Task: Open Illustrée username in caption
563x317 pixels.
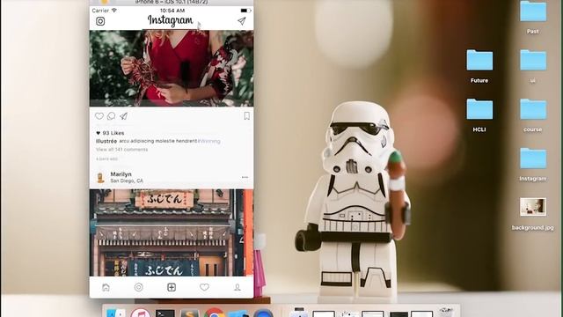Action: (106, 141)
